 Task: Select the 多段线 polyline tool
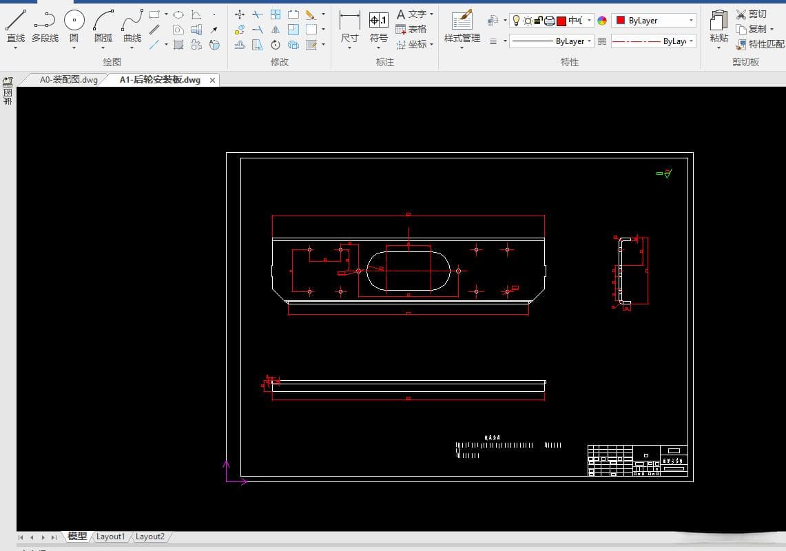45,26
